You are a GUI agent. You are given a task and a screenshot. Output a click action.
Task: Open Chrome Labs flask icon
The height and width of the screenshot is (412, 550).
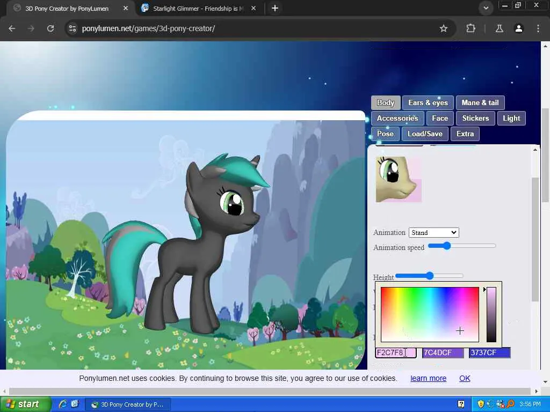coord(499,28)
